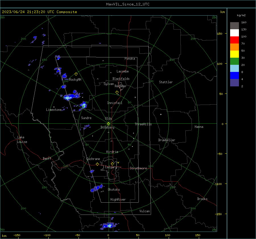Viewport: 256px width, 239px height.
Task: Click the Calgary city label
Action: 111,167
